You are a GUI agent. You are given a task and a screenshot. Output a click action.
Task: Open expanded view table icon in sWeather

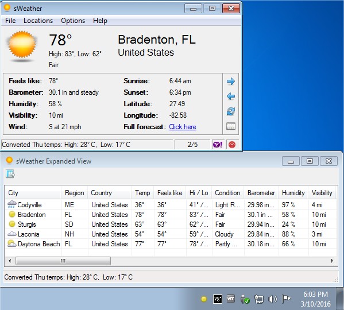(x=230, y=126)
